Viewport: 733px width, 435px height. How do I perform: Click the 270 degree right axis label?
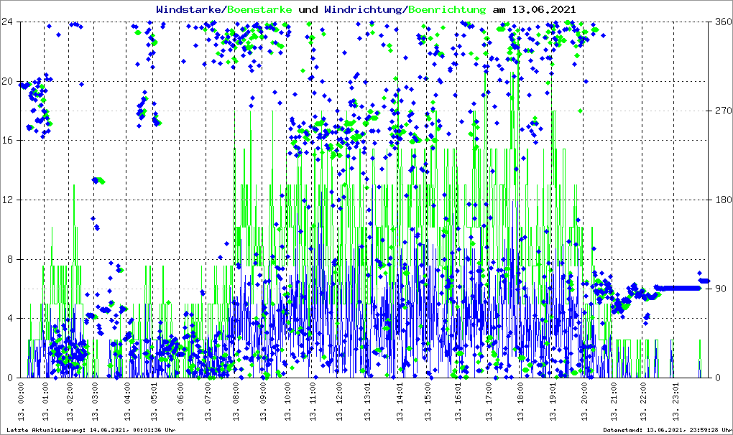point(722,111)
